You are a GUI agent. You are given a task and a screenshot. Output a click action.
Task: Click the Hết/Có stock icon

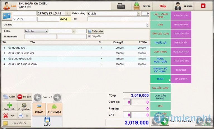(x=136, y=6)
